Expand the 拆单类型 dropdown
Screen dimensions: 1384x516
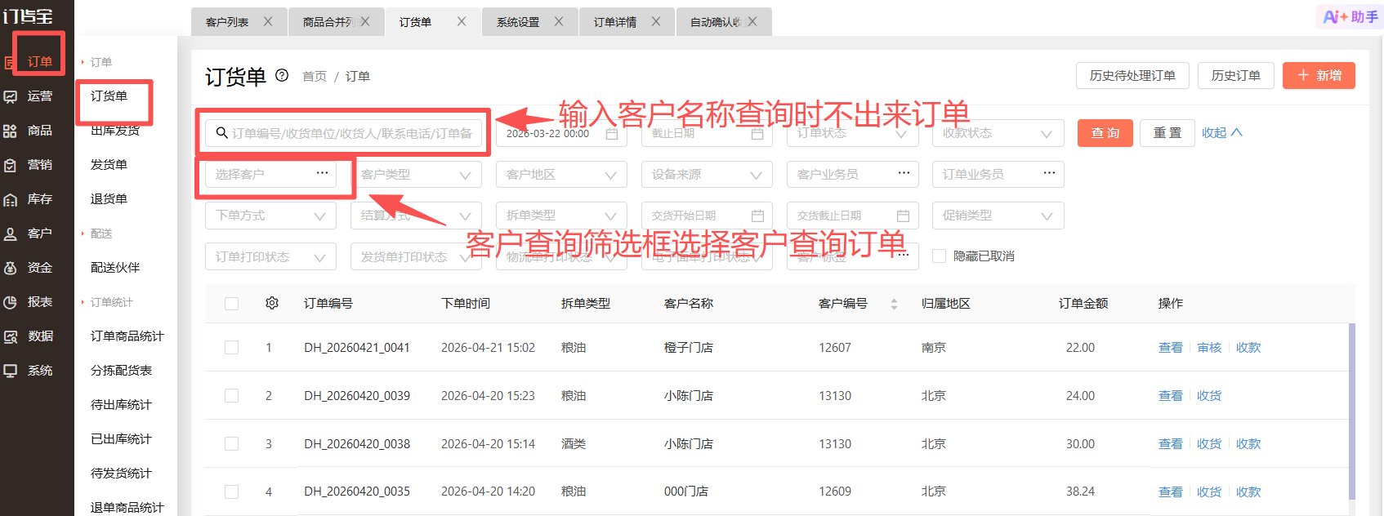click(x=561, y=216)
